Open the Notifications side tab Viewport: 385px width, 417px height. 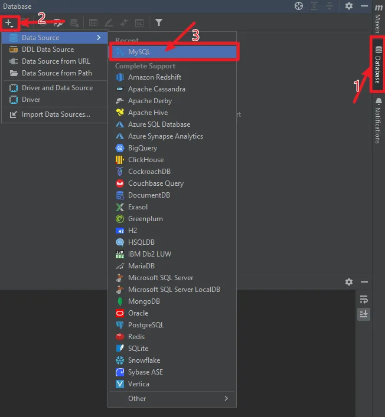pos(378,121)
